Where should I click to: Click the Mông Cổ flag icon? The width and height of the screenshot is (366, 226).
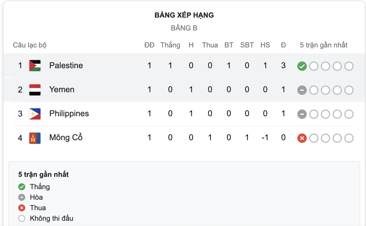point(35,138)
